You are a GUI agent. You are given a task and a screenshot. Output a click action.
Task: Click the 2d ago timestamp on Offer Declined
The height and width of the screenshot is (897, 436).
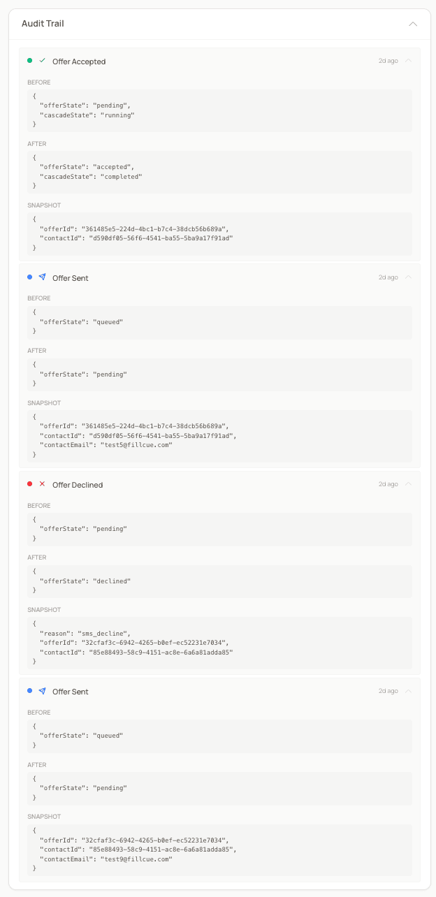[388, 484]
